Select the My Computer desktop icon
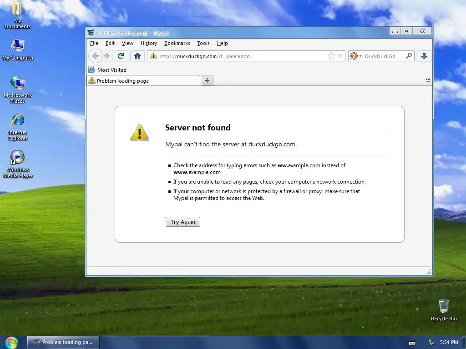Image resolution: width=466 pixels, height=349 pixels. click(x=18, y=50)
